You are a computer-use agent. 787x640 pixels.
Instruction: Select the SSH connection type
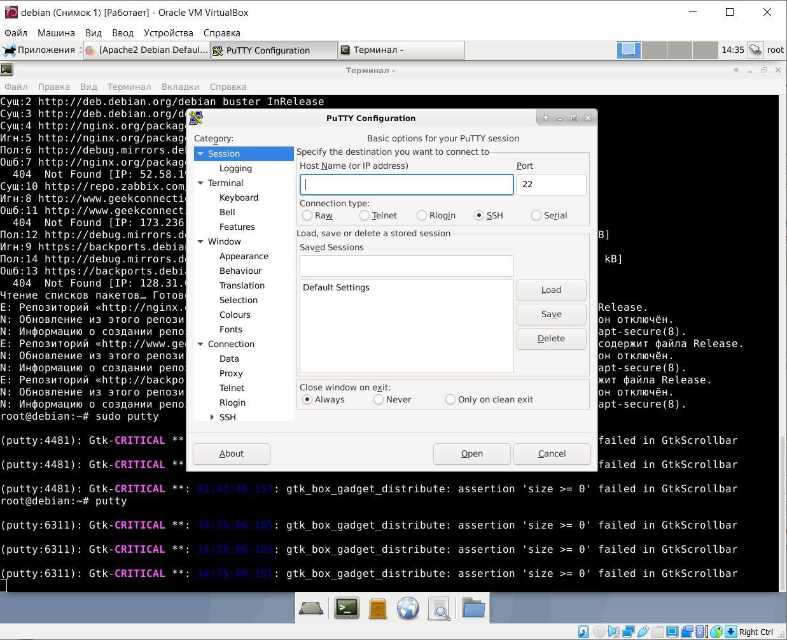pyautogui.click(x=479, y=215)
